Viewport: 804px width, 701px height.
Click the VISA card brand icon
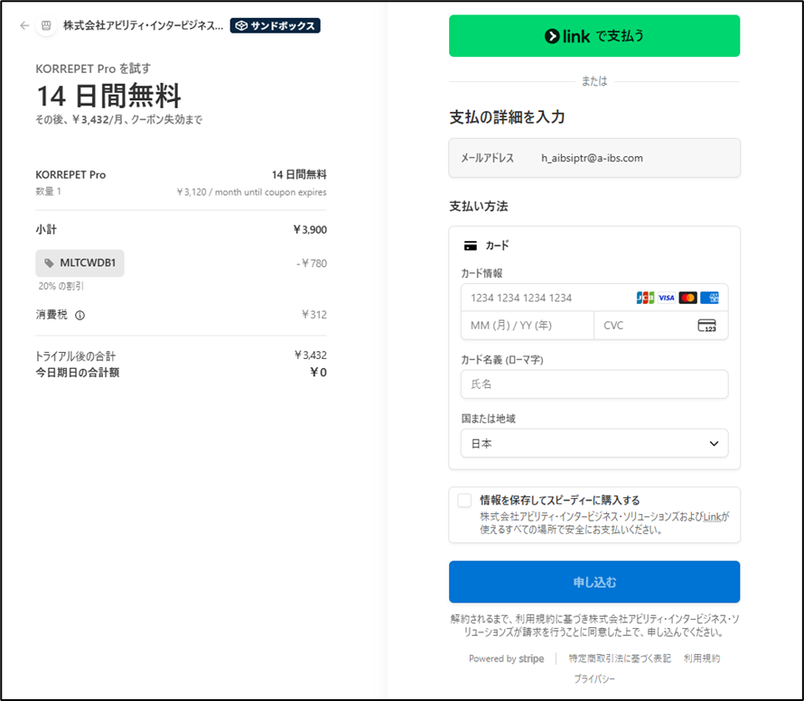pos(667,298)
